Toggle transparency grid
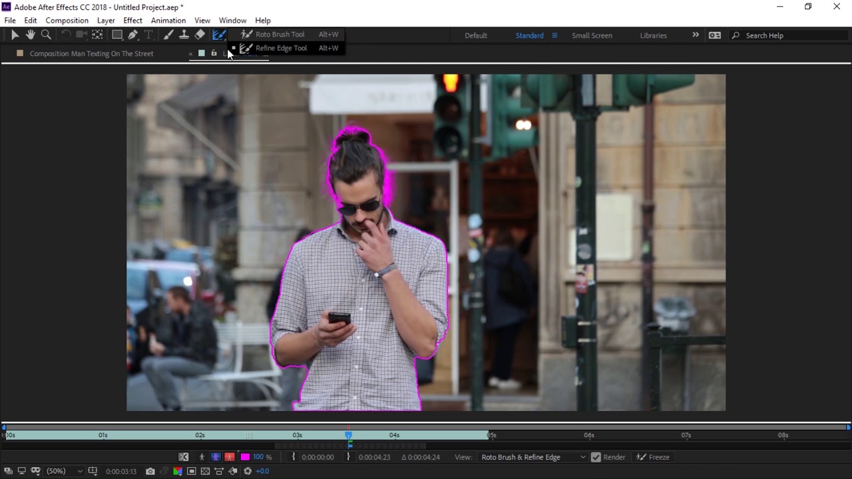Image resolution: width=852 pixels, height=479 pixels. pyautogui.click(x=205, y=471)
